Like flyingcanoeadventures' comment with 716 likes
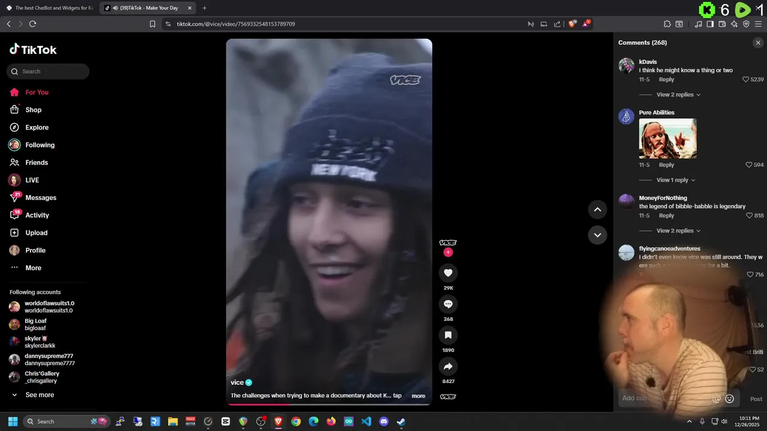The image size is (767, 431). (x=750, y=274)
